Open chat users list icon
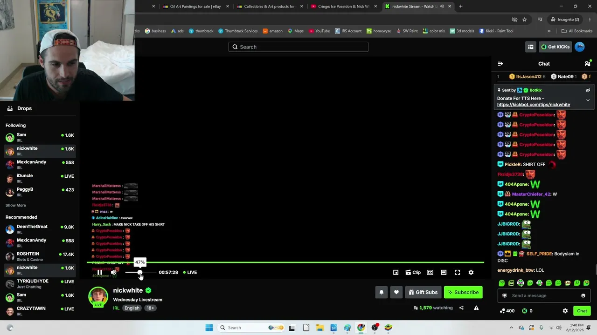The width and height of the screenshot is (597, 335). click(587, 64)
